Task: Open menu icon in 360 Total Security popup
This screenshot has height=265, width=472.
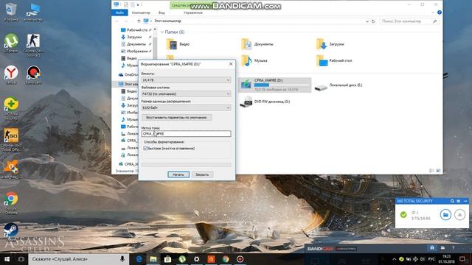Action: [x=459, y=201]
